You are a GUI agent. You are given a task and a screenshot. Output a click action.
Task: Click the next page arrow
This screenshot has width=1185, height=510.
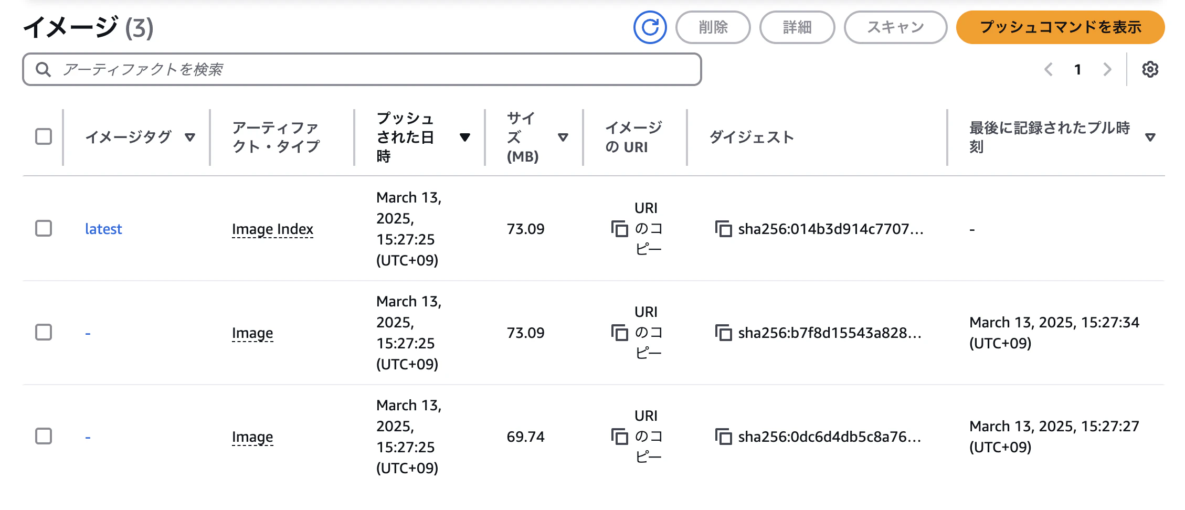point(1107,69)
